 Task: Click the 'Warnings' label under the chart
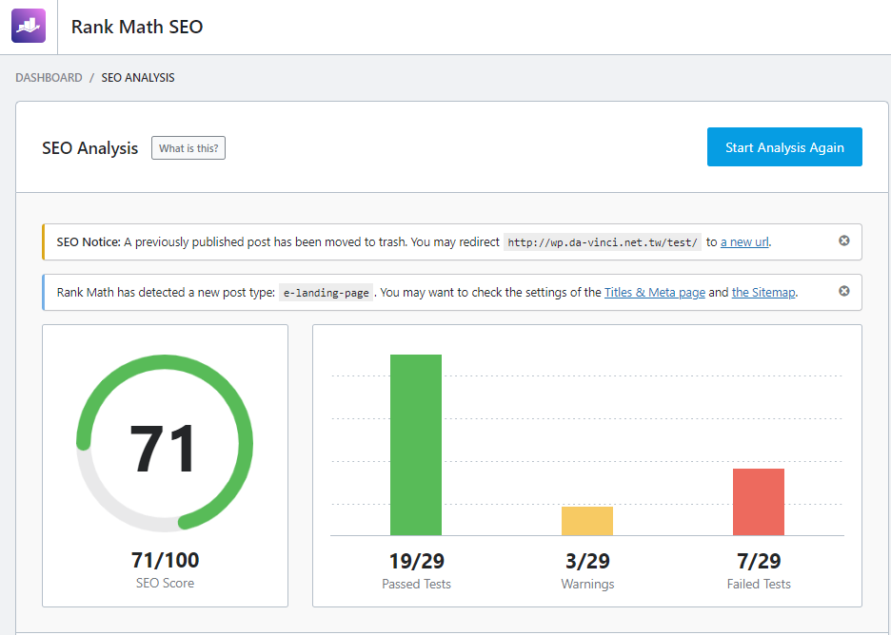[x=587, y=584]
